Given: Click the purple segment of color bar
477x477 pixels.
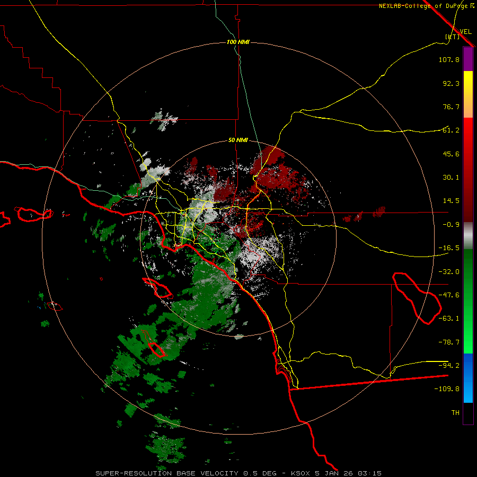Looking at the screenshot, I should (468, 59).
